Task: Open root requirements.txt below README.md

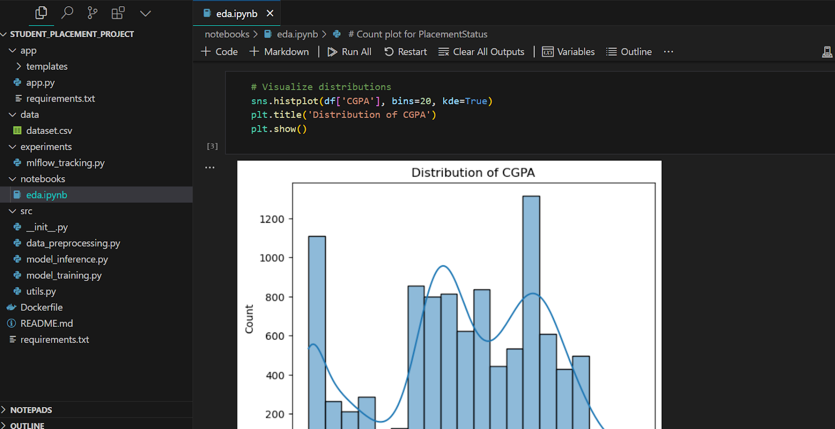Action: (97, 339)
